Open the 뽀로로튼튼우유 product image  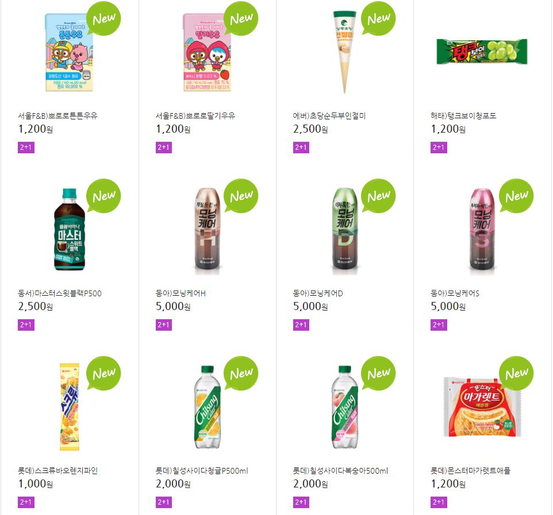69,52
